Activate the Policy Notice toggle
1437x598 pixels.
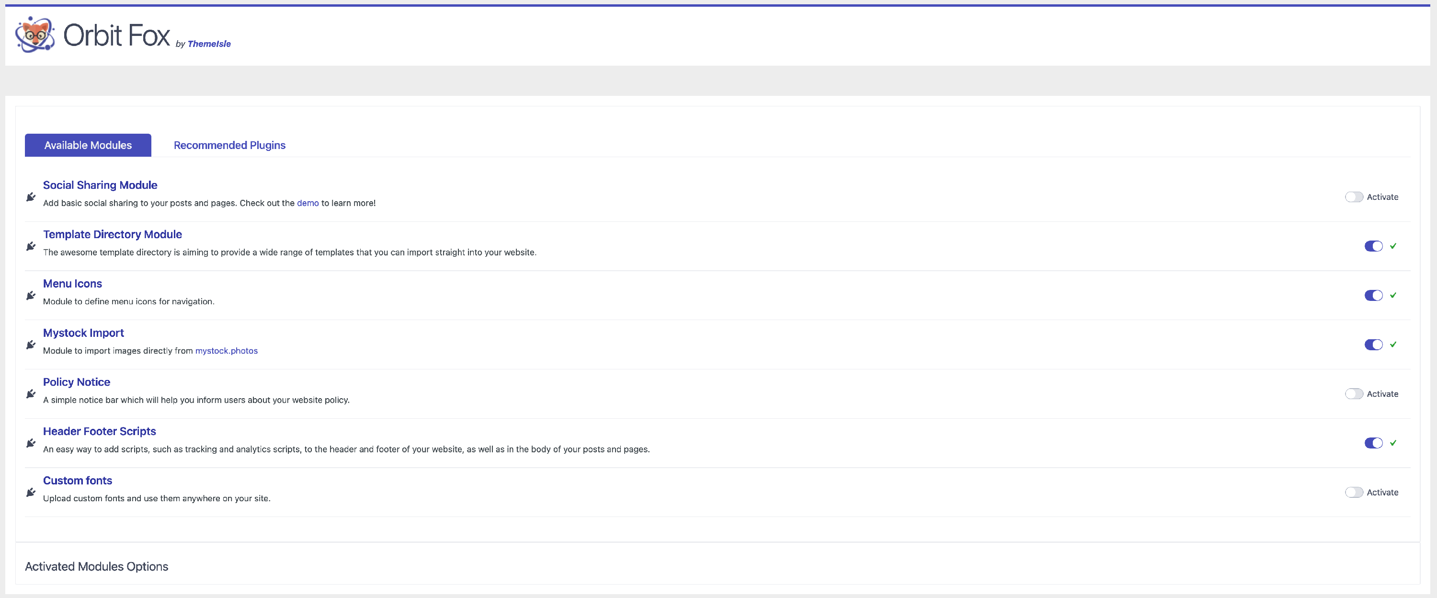(1355, 393)
